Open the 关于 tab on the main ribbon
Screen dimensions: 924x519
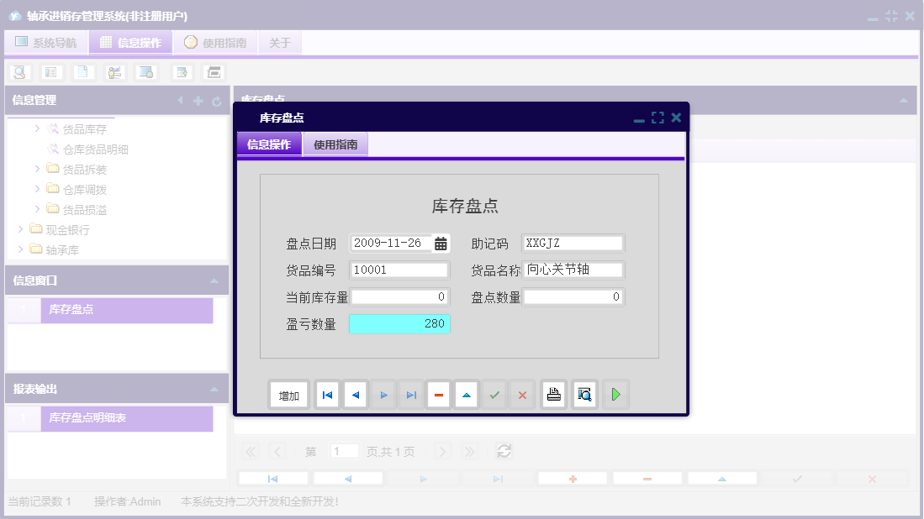pos(280,42)
